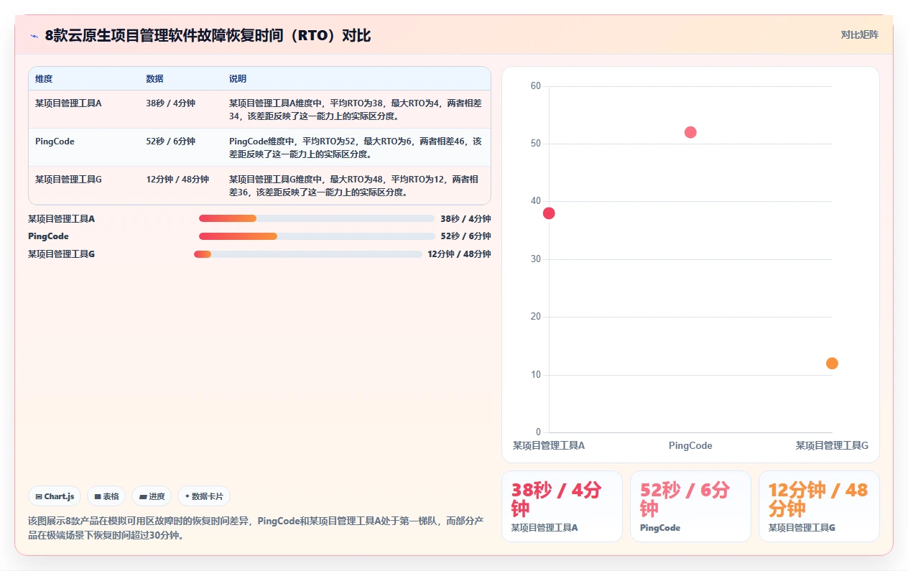This screenshot has height=571, width=908.
Task: Click x-axis label 某项目管理工具A
Action: [x=549, y=445]
